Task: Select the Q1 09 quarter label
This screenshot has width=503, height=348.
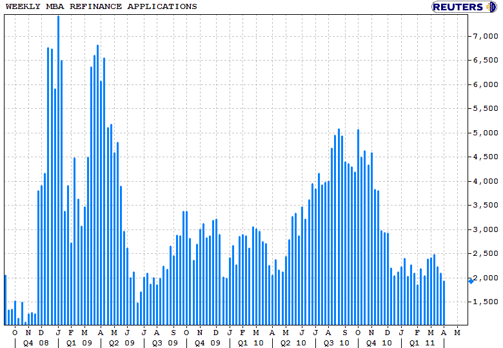Action: [x=79, y=343]
